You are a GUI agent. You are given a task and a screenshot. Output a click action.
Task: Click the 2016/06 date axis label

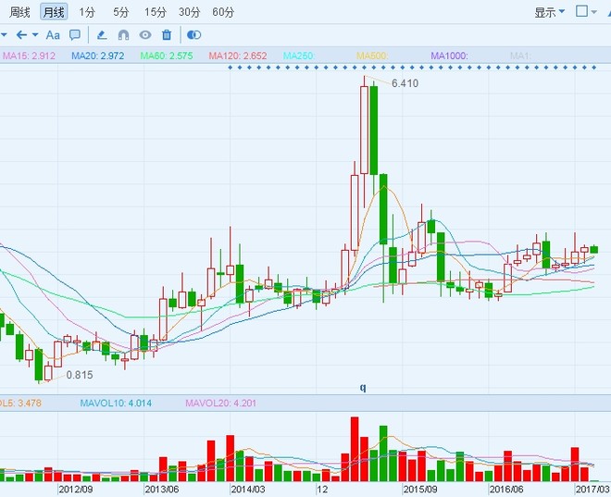[506, 490]
